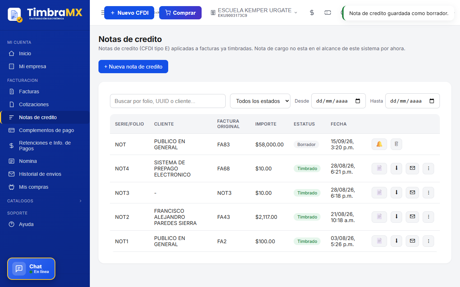Focus the search by folio, UUID o cliente field
The image size is (460, 287).
click(168, 101)
